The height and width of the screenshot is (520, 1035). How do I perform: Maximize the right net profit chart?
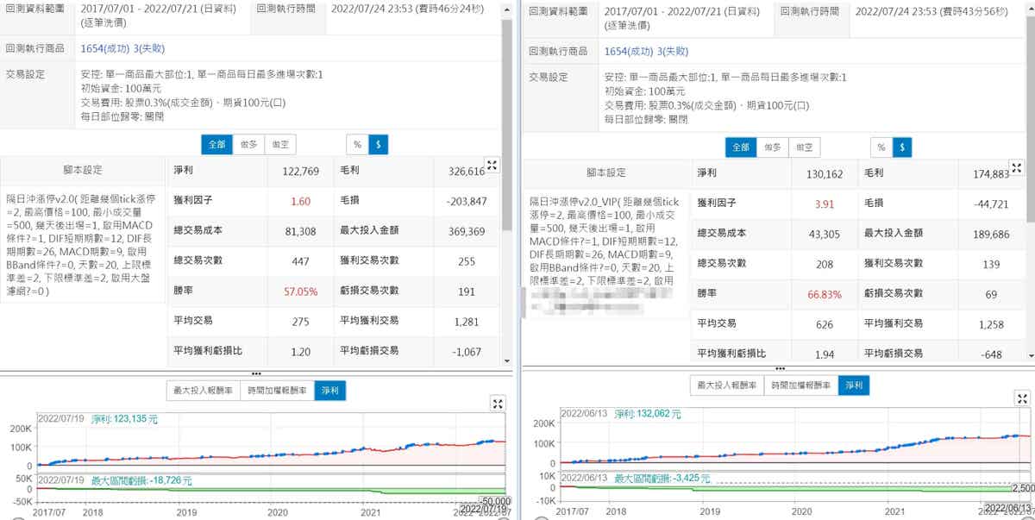click(1022, 403)
